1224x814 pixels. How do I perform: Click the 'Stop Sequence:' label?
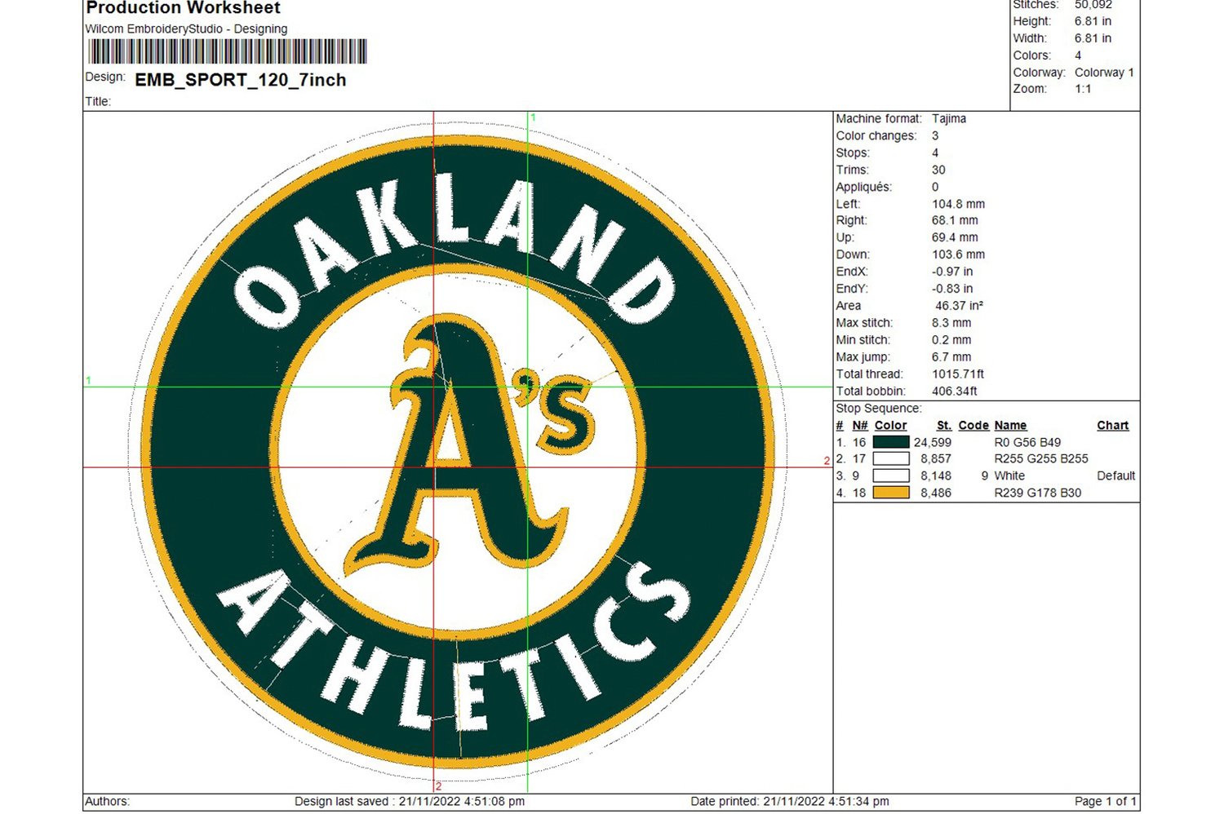pos(879,408)
